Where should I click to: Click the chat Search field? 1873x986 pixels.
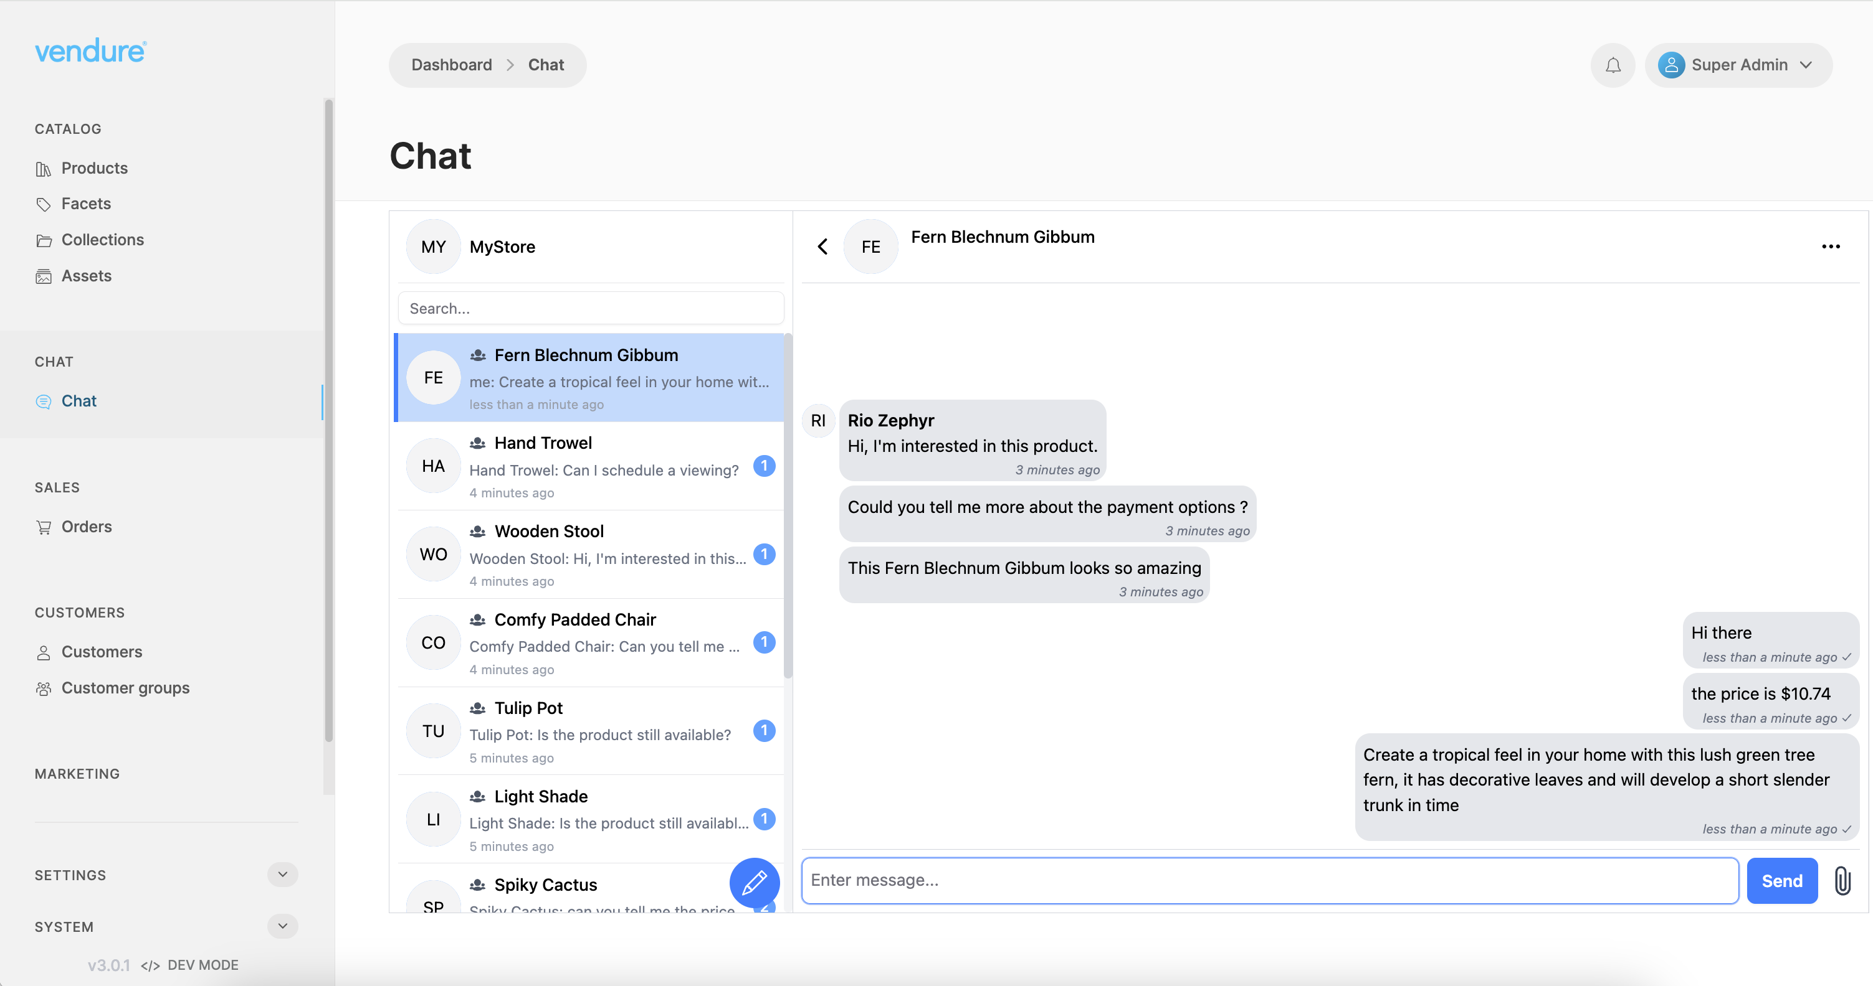pos(591,308)
